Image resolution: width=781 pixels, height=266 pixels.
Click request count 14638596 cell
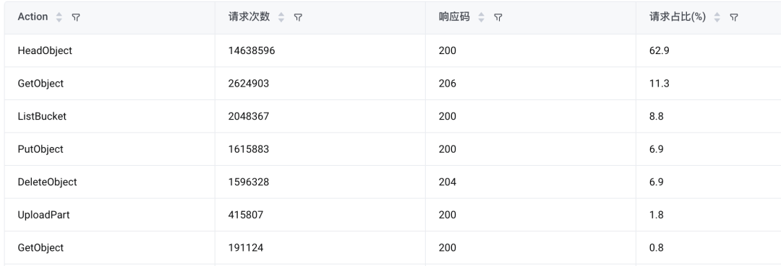(x=320, y=50)
